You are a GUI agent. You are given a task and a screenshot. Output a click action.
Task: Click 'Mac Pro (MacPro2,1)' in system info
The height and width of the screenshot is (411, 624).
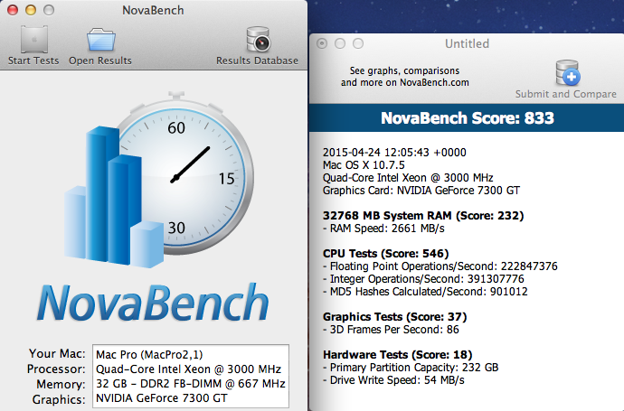[x=149, y=354]
